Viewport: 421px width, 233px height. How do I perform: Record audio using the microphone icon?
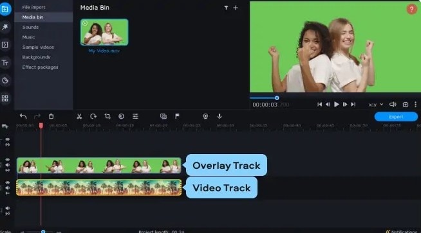click(220, 116)
